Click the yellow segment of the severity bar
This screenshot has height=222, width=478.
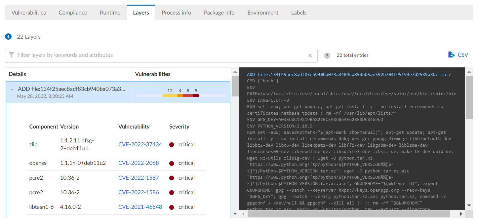(x=170, y=95)
